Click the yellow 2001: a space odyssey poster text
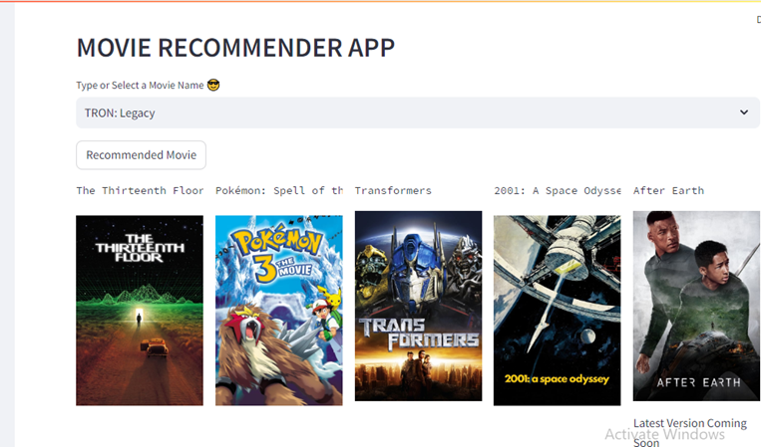Image resolution: width=761 pixels, height=447 pixels. (557, 378)
